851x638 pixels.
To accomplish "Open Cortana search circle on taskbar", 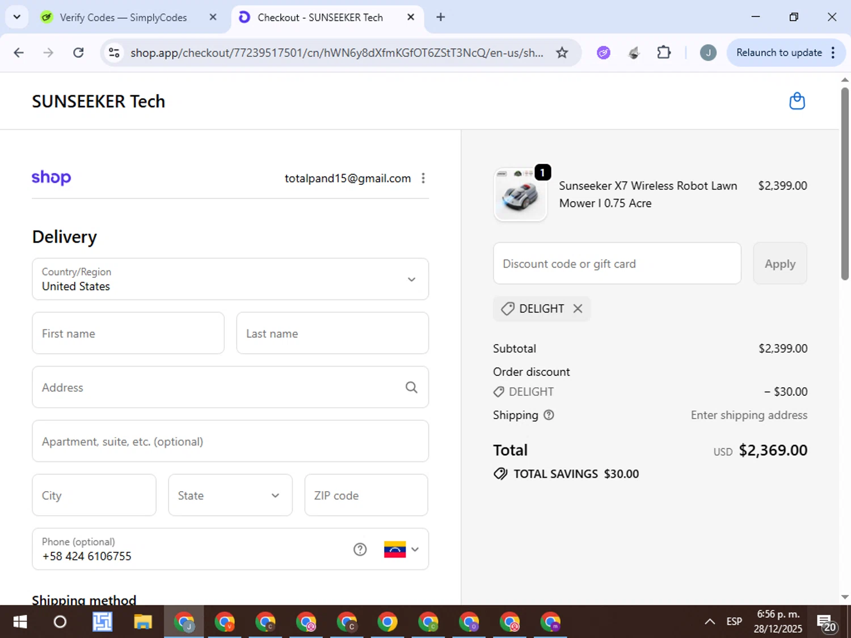I will click(60, 622).
